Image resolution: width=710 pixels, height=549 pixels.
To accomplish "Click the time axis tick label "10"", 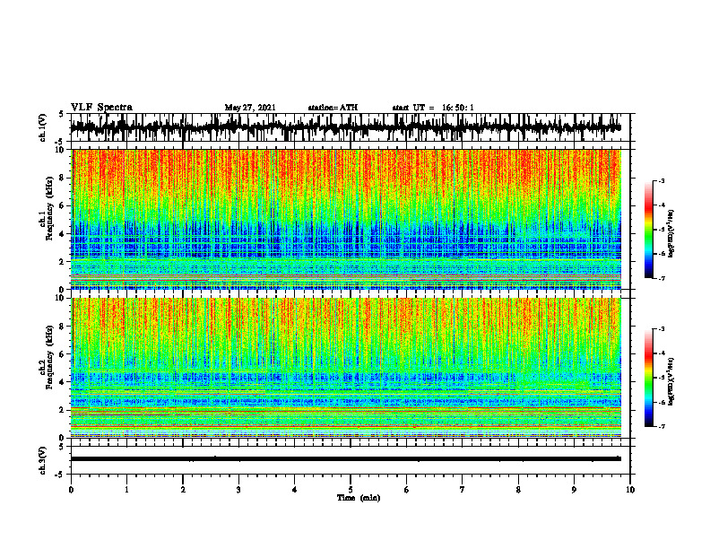I will [x=630, y=490].
